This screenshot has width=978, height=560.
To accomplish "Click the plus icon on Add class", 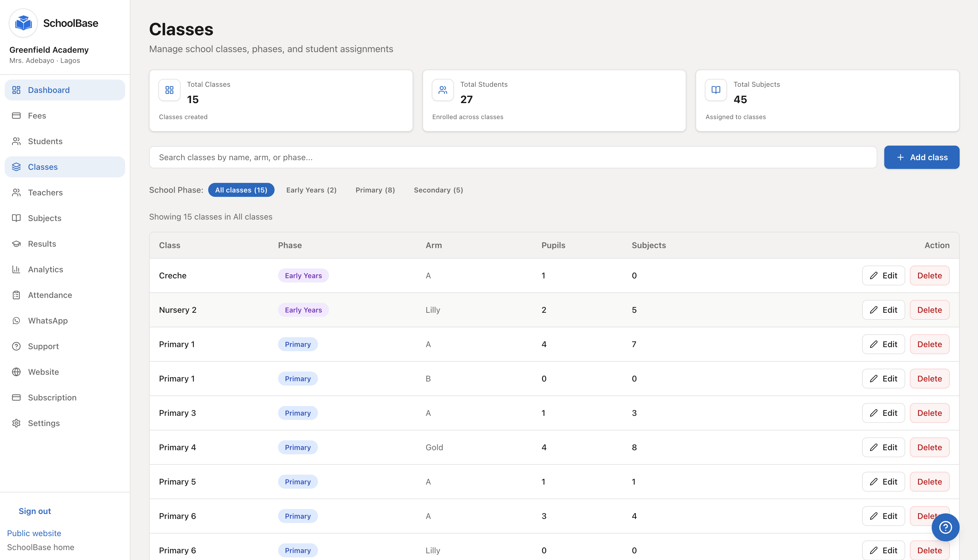I will click(x=900, y=157).
